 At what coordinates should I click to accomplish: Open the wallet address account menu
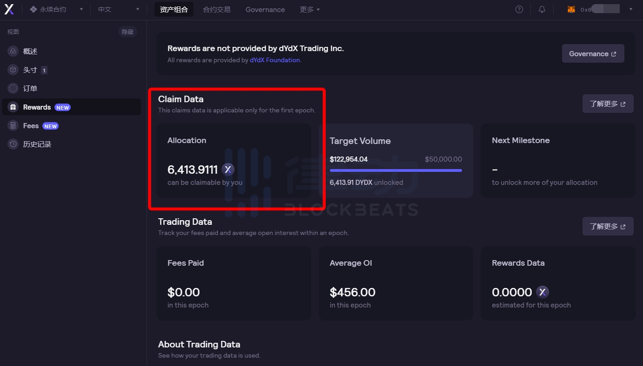(x=600, y=9)
